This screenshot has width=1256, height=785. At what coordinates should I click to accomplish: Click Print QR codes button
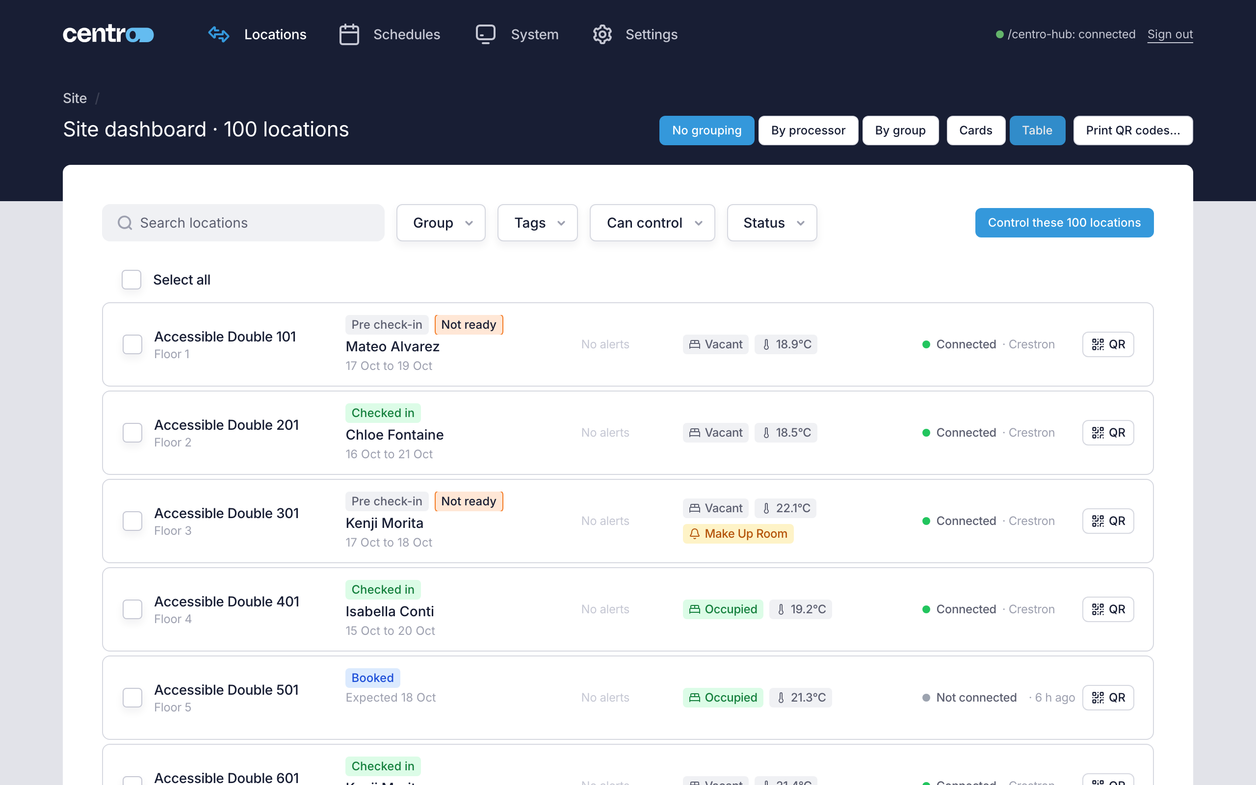(1132, 131)
